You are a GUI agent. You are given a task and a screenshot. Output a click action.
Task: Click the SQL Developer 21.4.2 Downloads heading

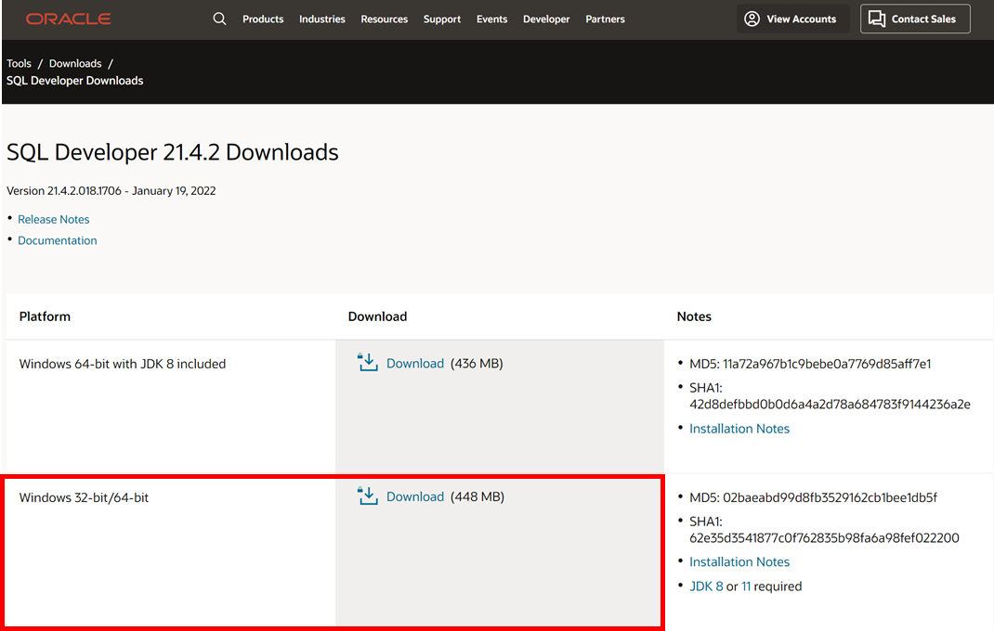[x=173, y=152]
